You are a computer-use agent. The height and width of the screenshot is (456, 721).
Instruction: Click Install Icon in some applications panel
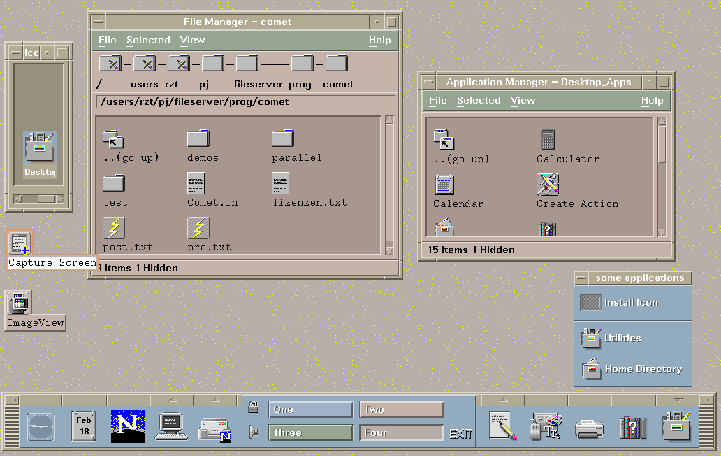click(631, 303)
